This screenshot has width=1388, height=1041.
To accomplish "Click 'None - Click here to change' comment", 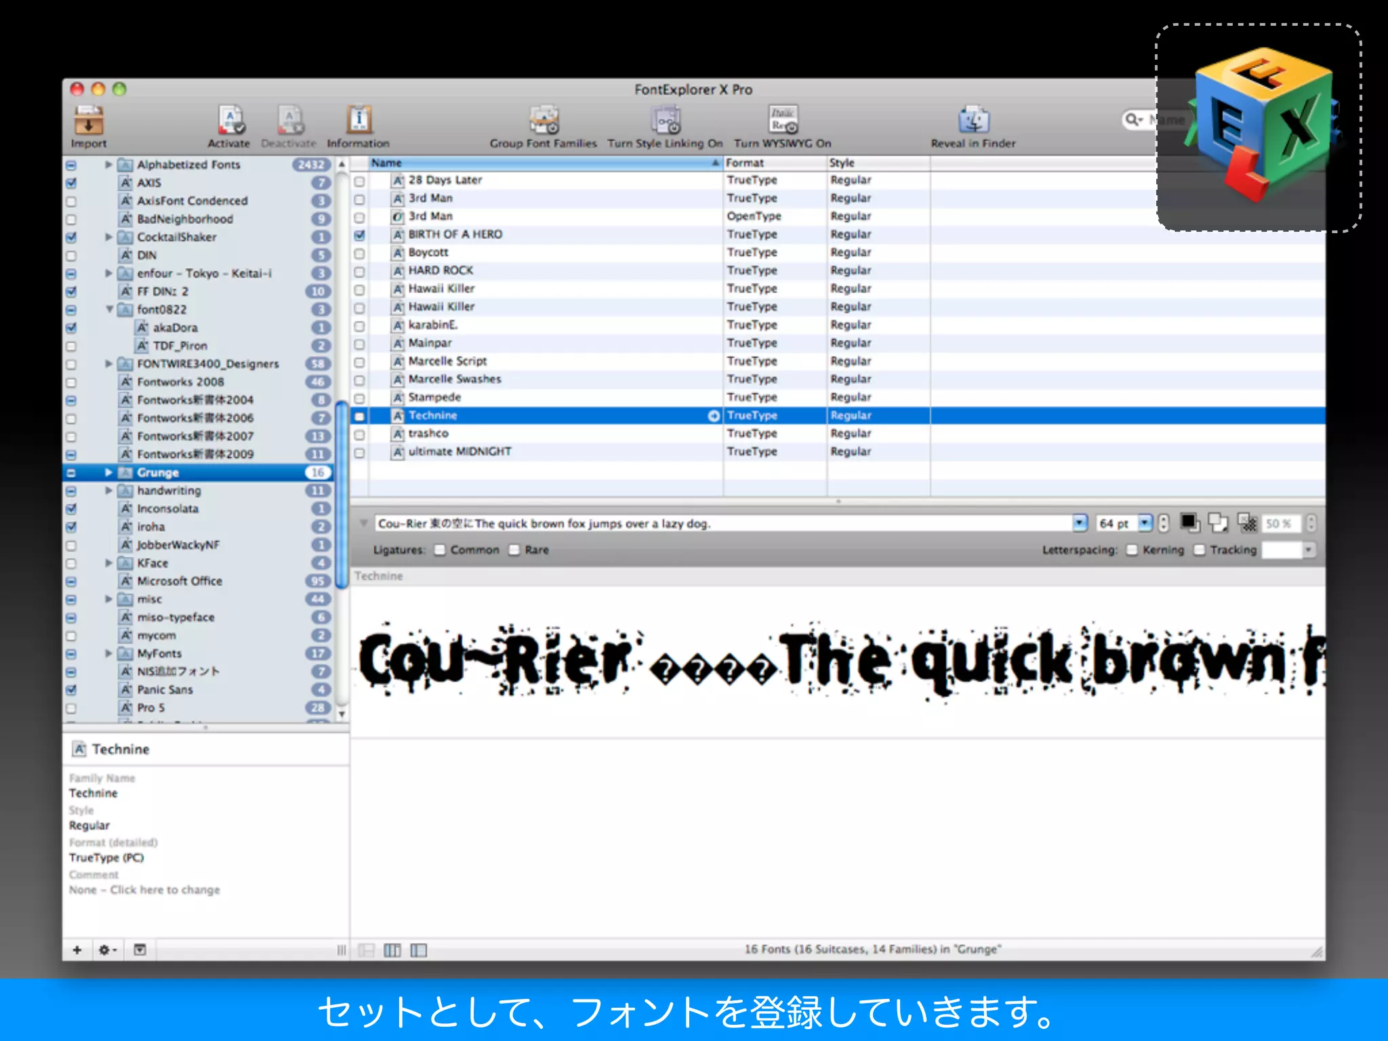I will 144,890.
